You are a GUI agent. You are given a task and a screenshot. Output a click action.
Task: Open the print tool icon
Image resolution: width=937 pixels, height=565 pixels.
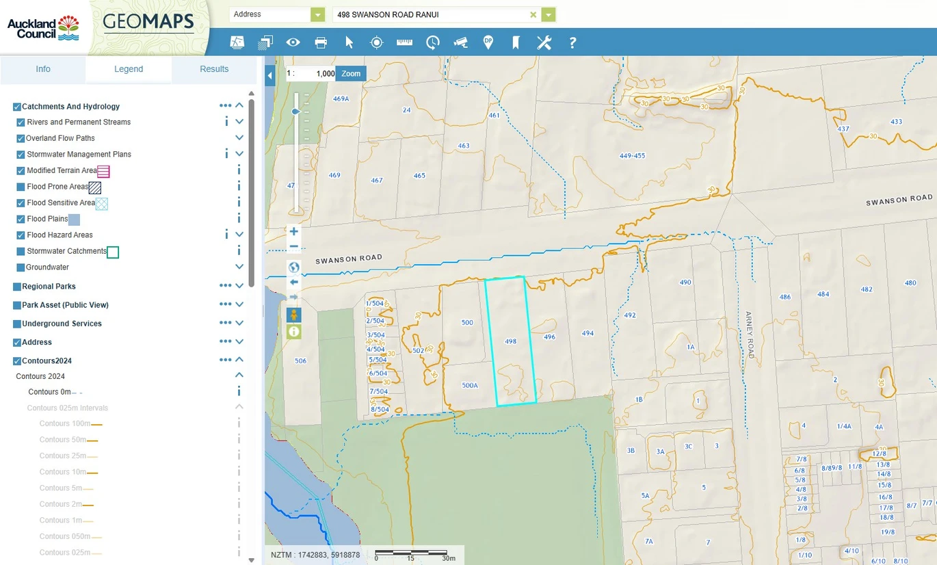pos(321,42)
